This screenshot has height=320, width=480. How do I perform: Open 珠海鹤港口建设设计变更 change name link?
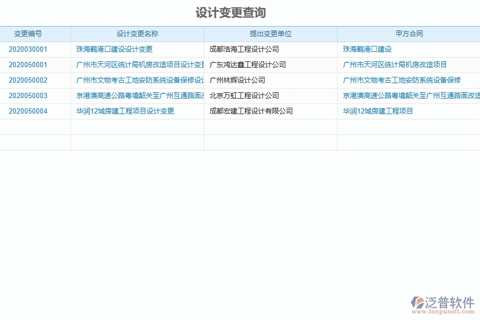113,49
